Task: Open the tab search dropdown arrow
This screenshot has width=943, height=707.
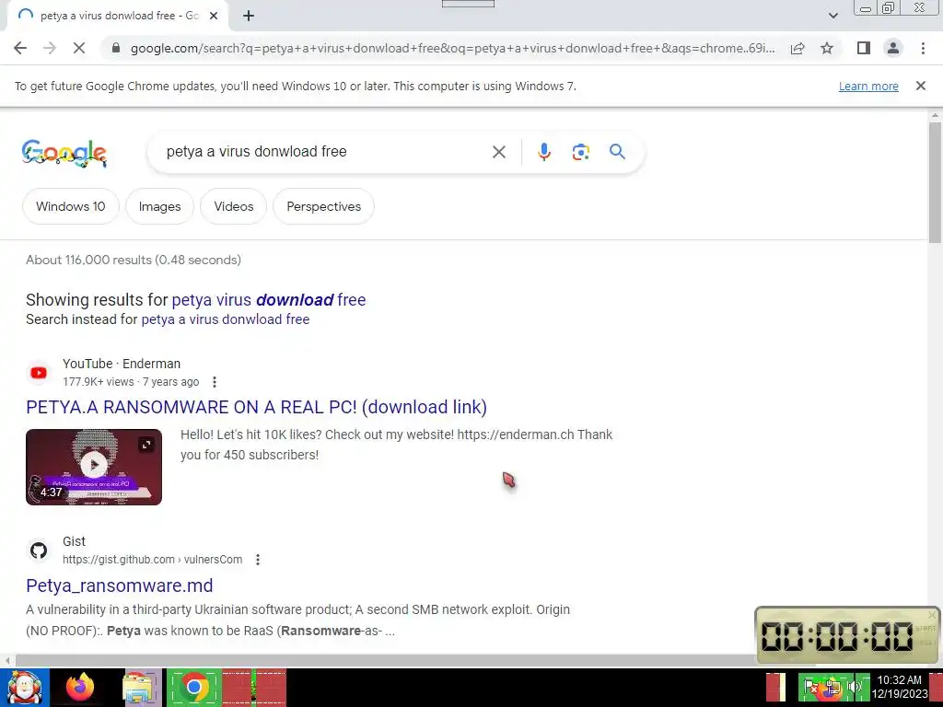Action: point(832,16)
